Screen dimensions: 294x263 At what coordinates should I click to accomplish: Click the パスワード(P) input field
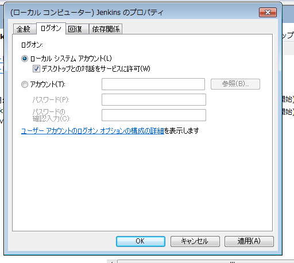pyautogui.click(x=154, y=99)
